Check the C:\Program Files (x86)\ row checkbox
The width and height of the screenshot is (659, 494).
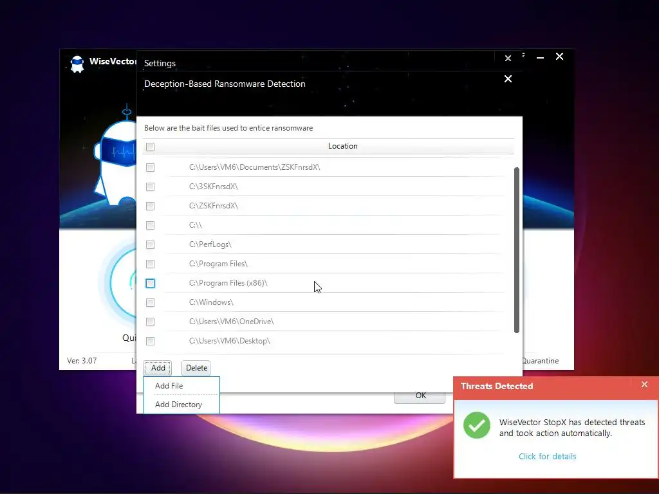coord(150,283)
